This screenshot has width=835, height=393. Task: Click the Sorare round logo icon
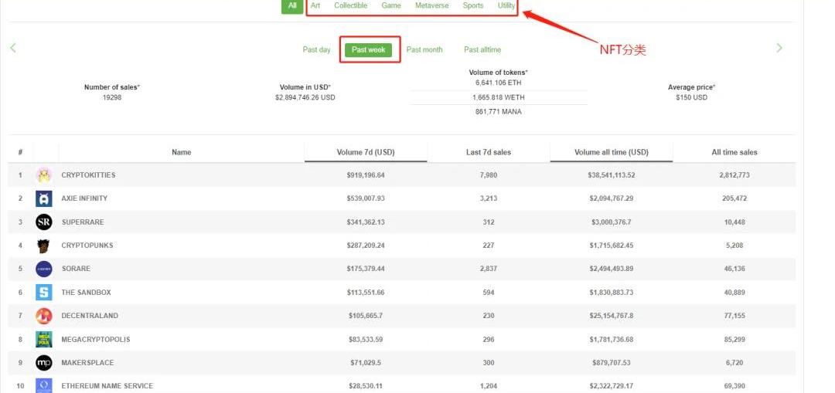43,269
